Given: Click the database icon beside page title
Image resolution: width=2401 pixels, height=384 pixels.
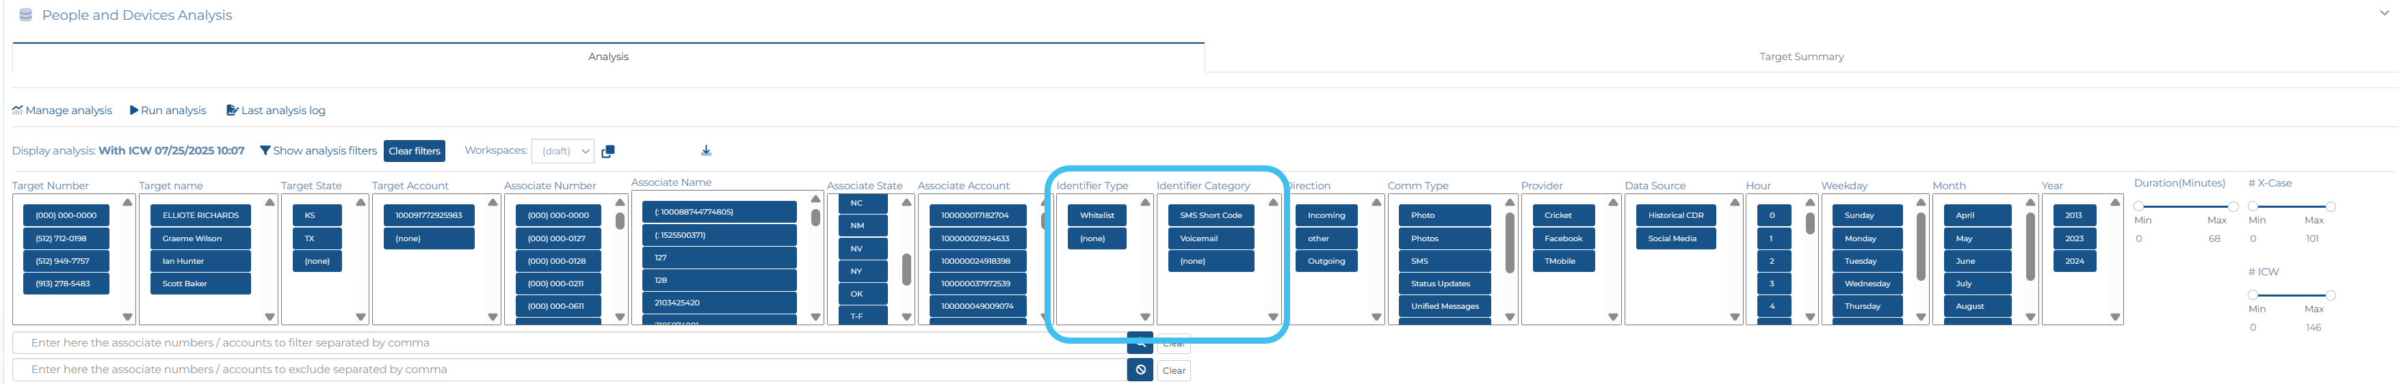Looking at the screenshot, I should [x=25, y=15].
